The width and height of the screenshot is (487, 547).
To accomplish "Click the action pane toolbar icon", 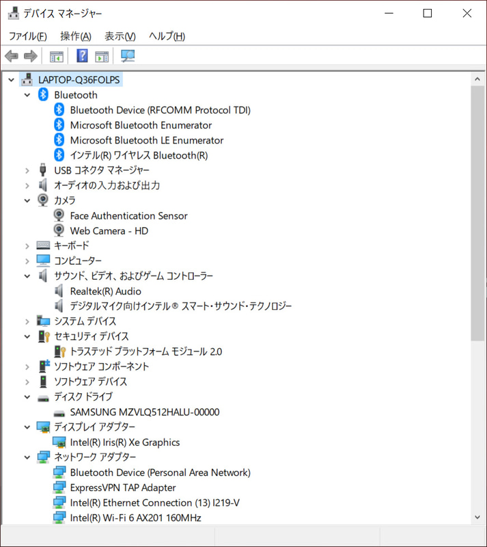I will click(x=102, y=56).
